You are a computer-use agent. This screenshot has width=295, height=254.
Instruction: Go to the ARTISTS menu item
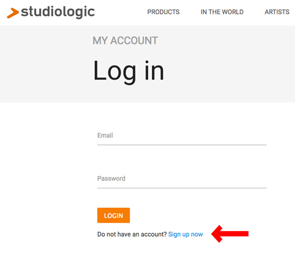(x=277, y=12)
